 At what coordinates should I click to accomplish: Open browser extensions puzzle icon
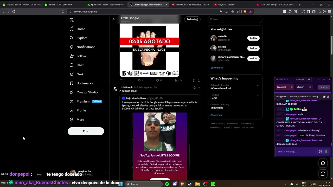click(290, 12)
